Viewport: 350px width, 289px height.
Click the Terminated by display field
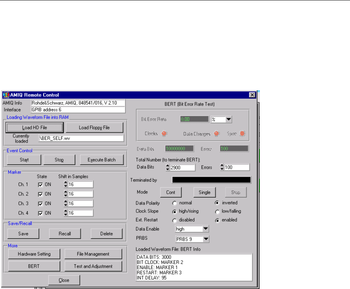tap(211, 180)
